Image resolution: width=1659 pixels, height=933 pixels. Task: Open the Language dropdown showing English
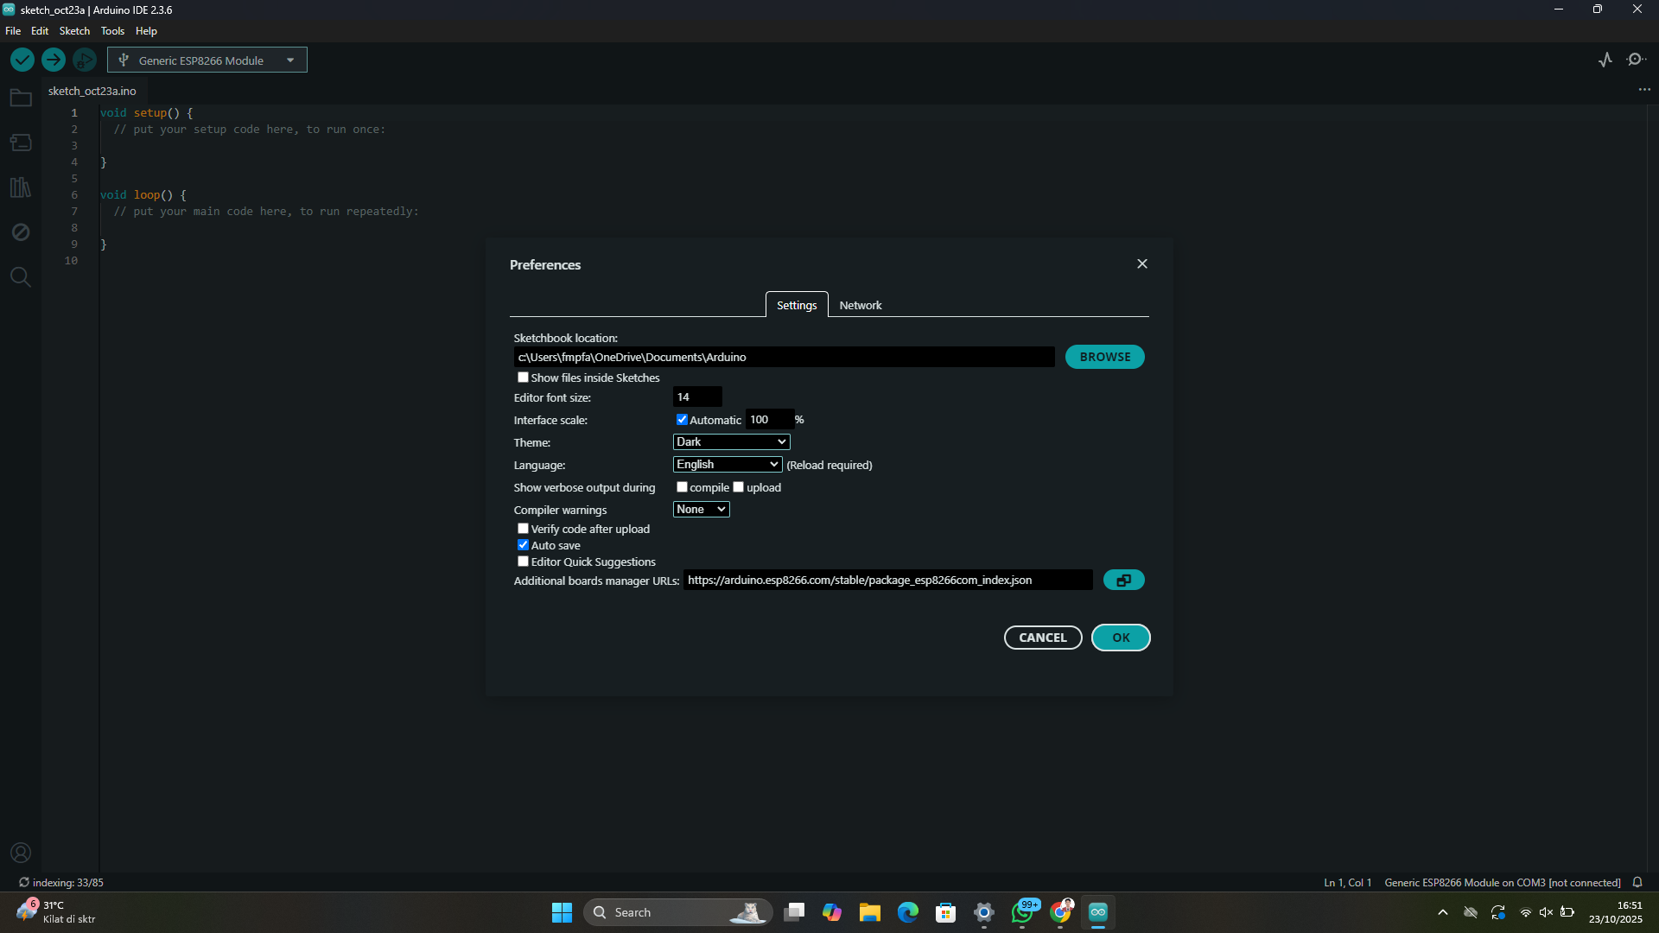coord(728,465)
